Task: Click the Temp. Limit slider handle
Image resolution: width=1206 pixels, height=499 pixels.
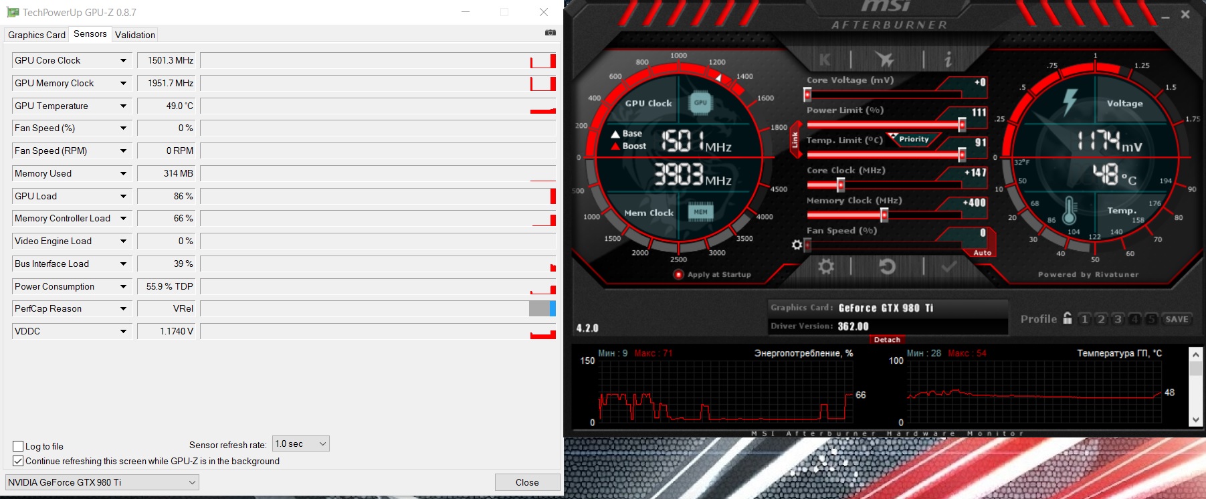Action: pyautogui.click(x=962, y=155)
